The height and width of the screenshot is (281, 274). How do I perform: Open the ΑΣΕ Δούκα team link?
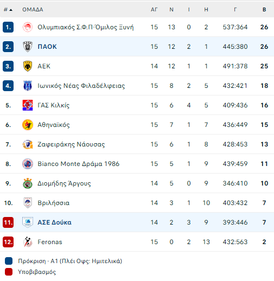[54, 222]
